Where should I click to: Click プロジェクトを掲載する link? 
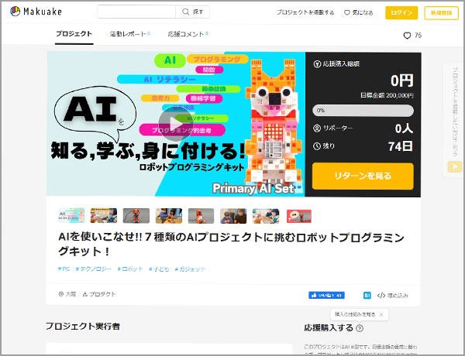[x=305, y=12]
